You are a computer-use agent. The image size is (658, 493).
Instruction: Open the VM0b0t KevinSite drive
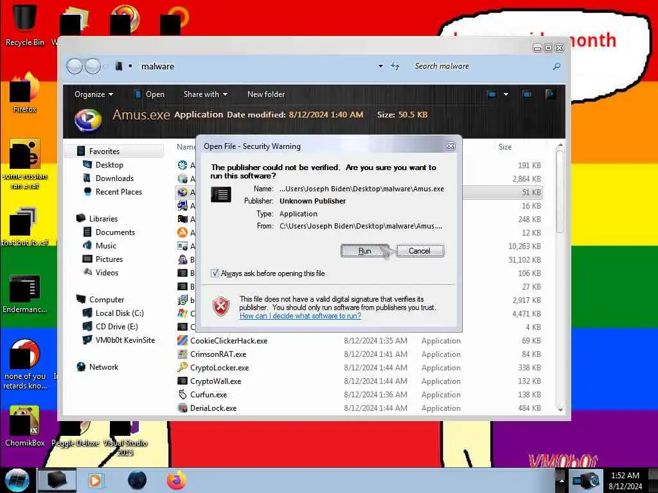click(x=125, y=340)
